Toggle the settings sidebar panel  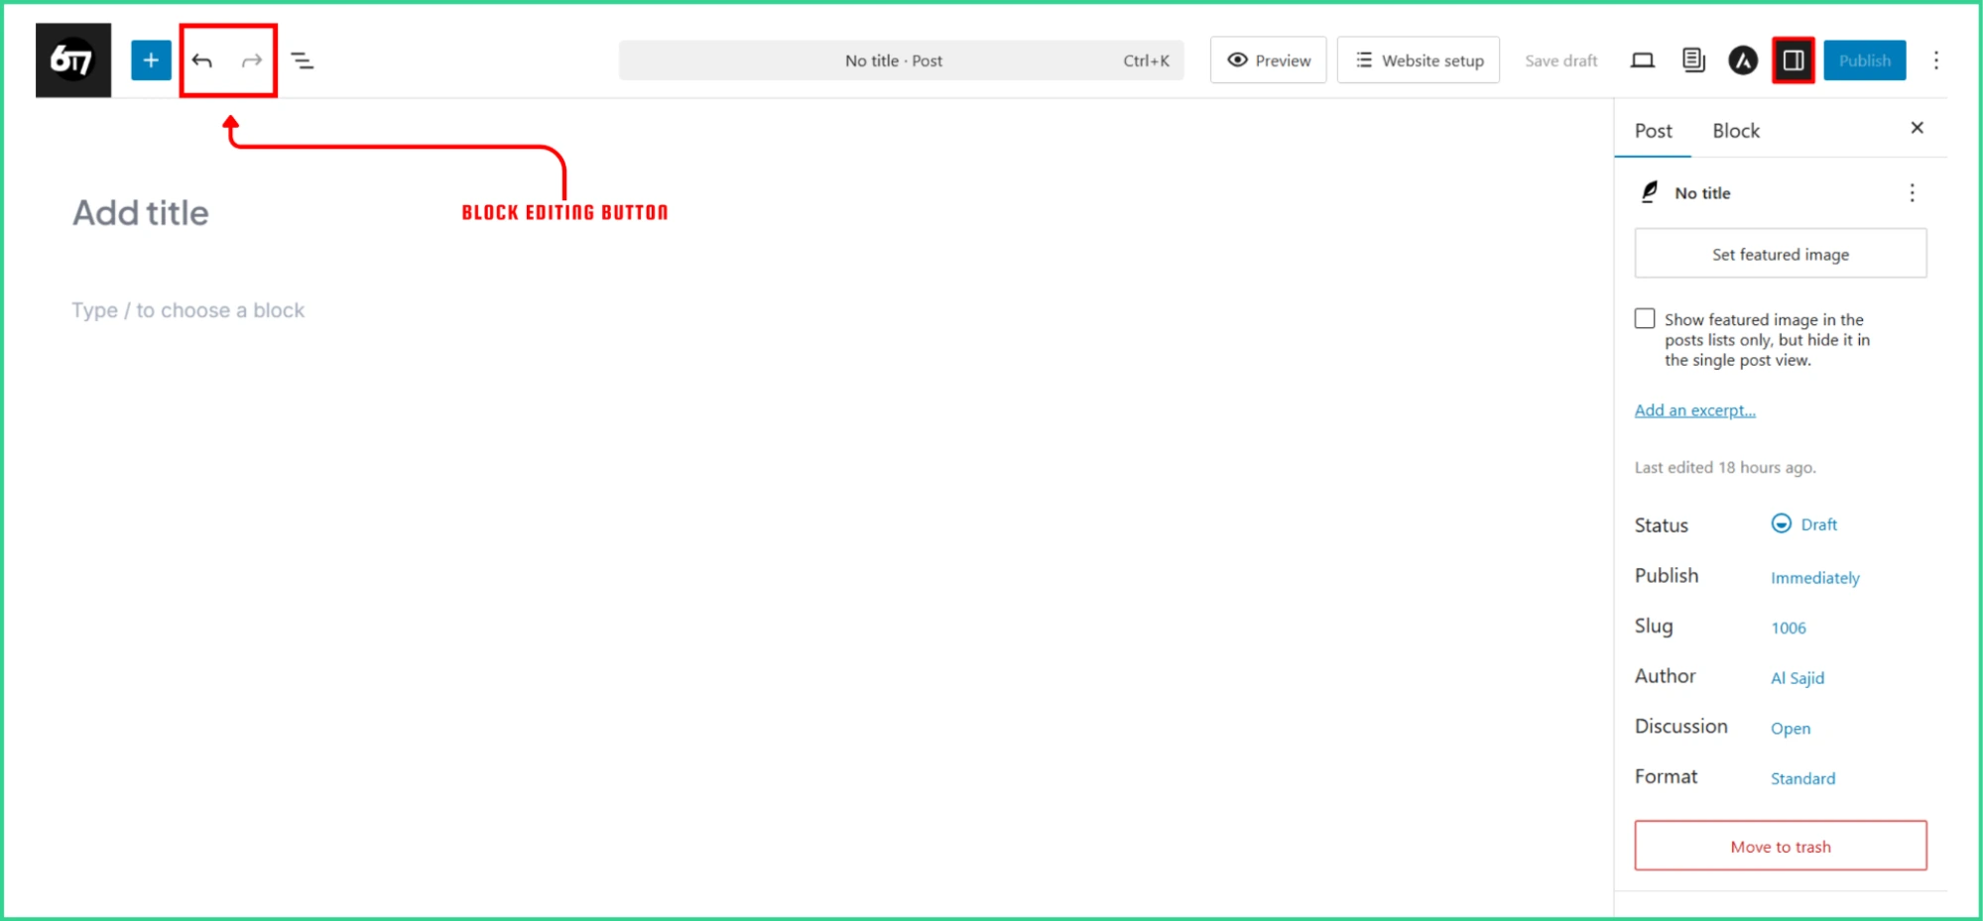(1794, 60)
